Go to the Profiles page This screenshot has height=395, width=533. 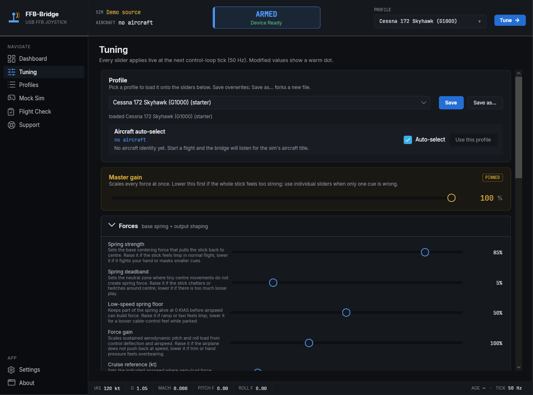pyautogui.click(x=44, y=85)
